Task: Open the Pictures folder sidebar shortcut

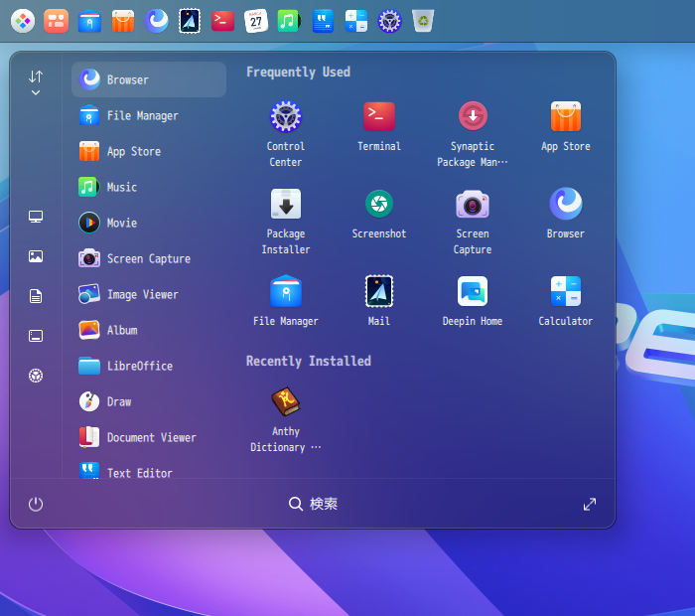Action: 36,256
